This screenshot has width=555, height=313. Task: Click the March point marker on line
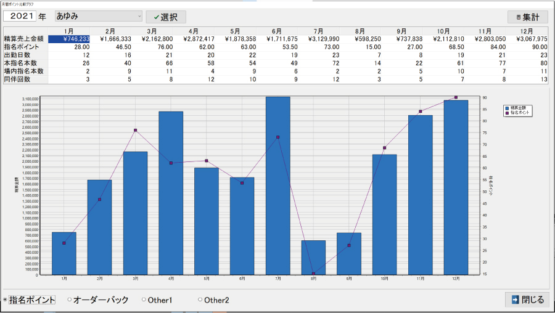(x=135, y=131)
